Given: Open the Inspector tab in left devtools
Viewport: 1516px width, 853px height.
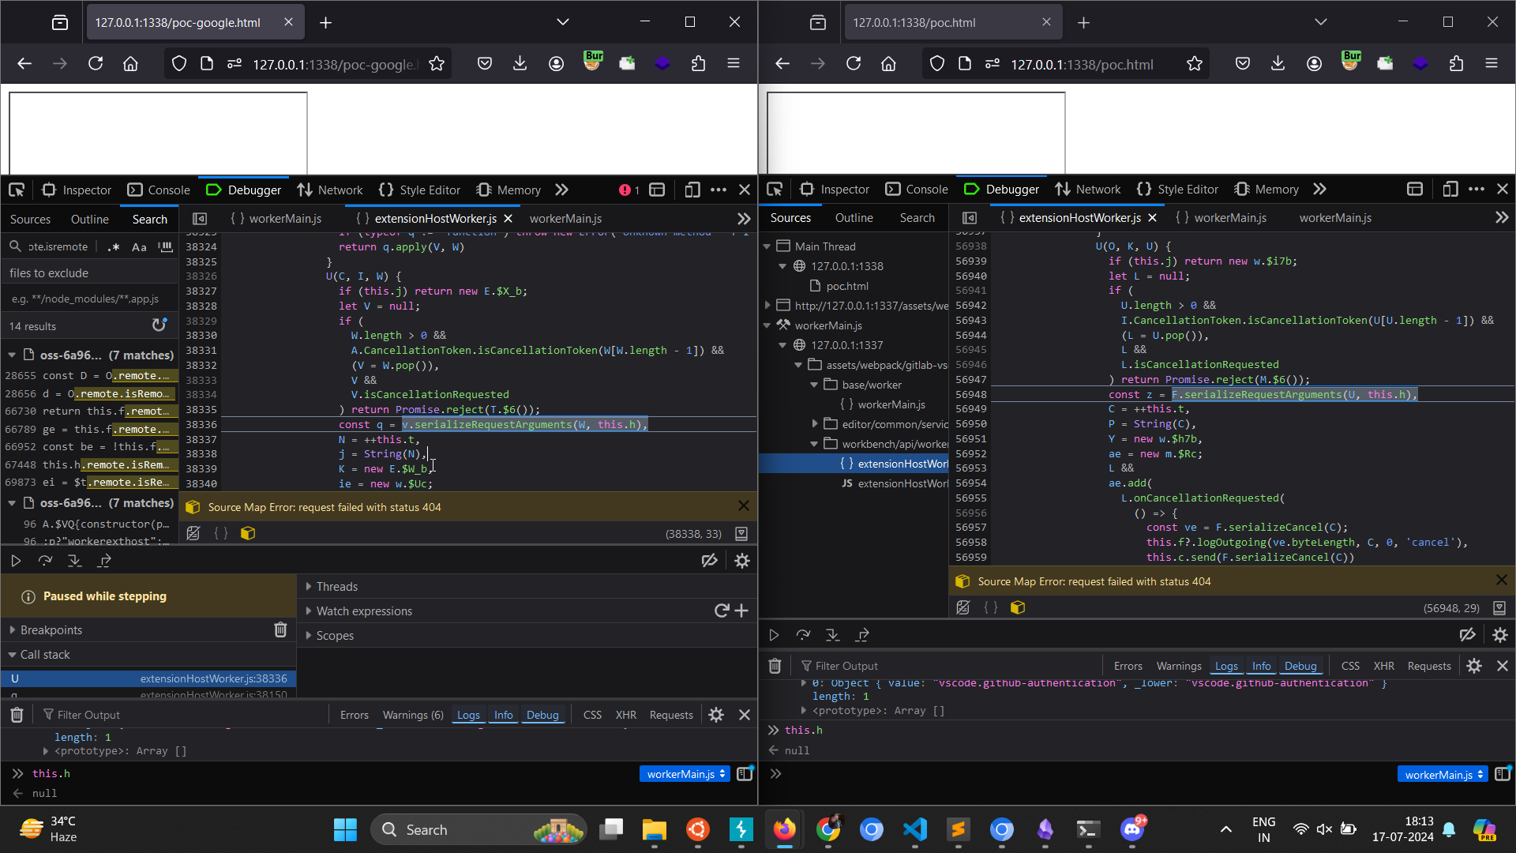Looking at the screenshot, I should pyautogui.click(x=77, y=190).
